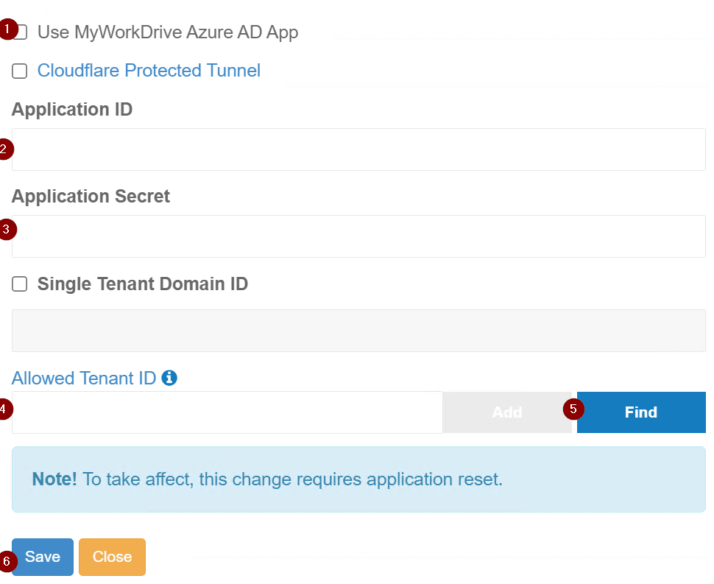
Task: Select the Allowed Tenant ID link
Action: pos(83,378)
